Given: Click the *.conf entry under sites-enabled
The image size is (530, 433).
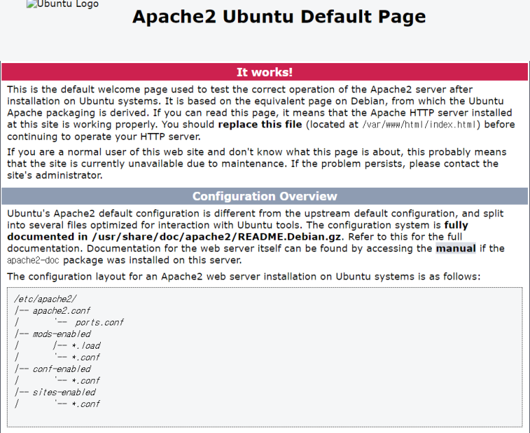Looking at the screenshot, I should [x=86, y=404].
